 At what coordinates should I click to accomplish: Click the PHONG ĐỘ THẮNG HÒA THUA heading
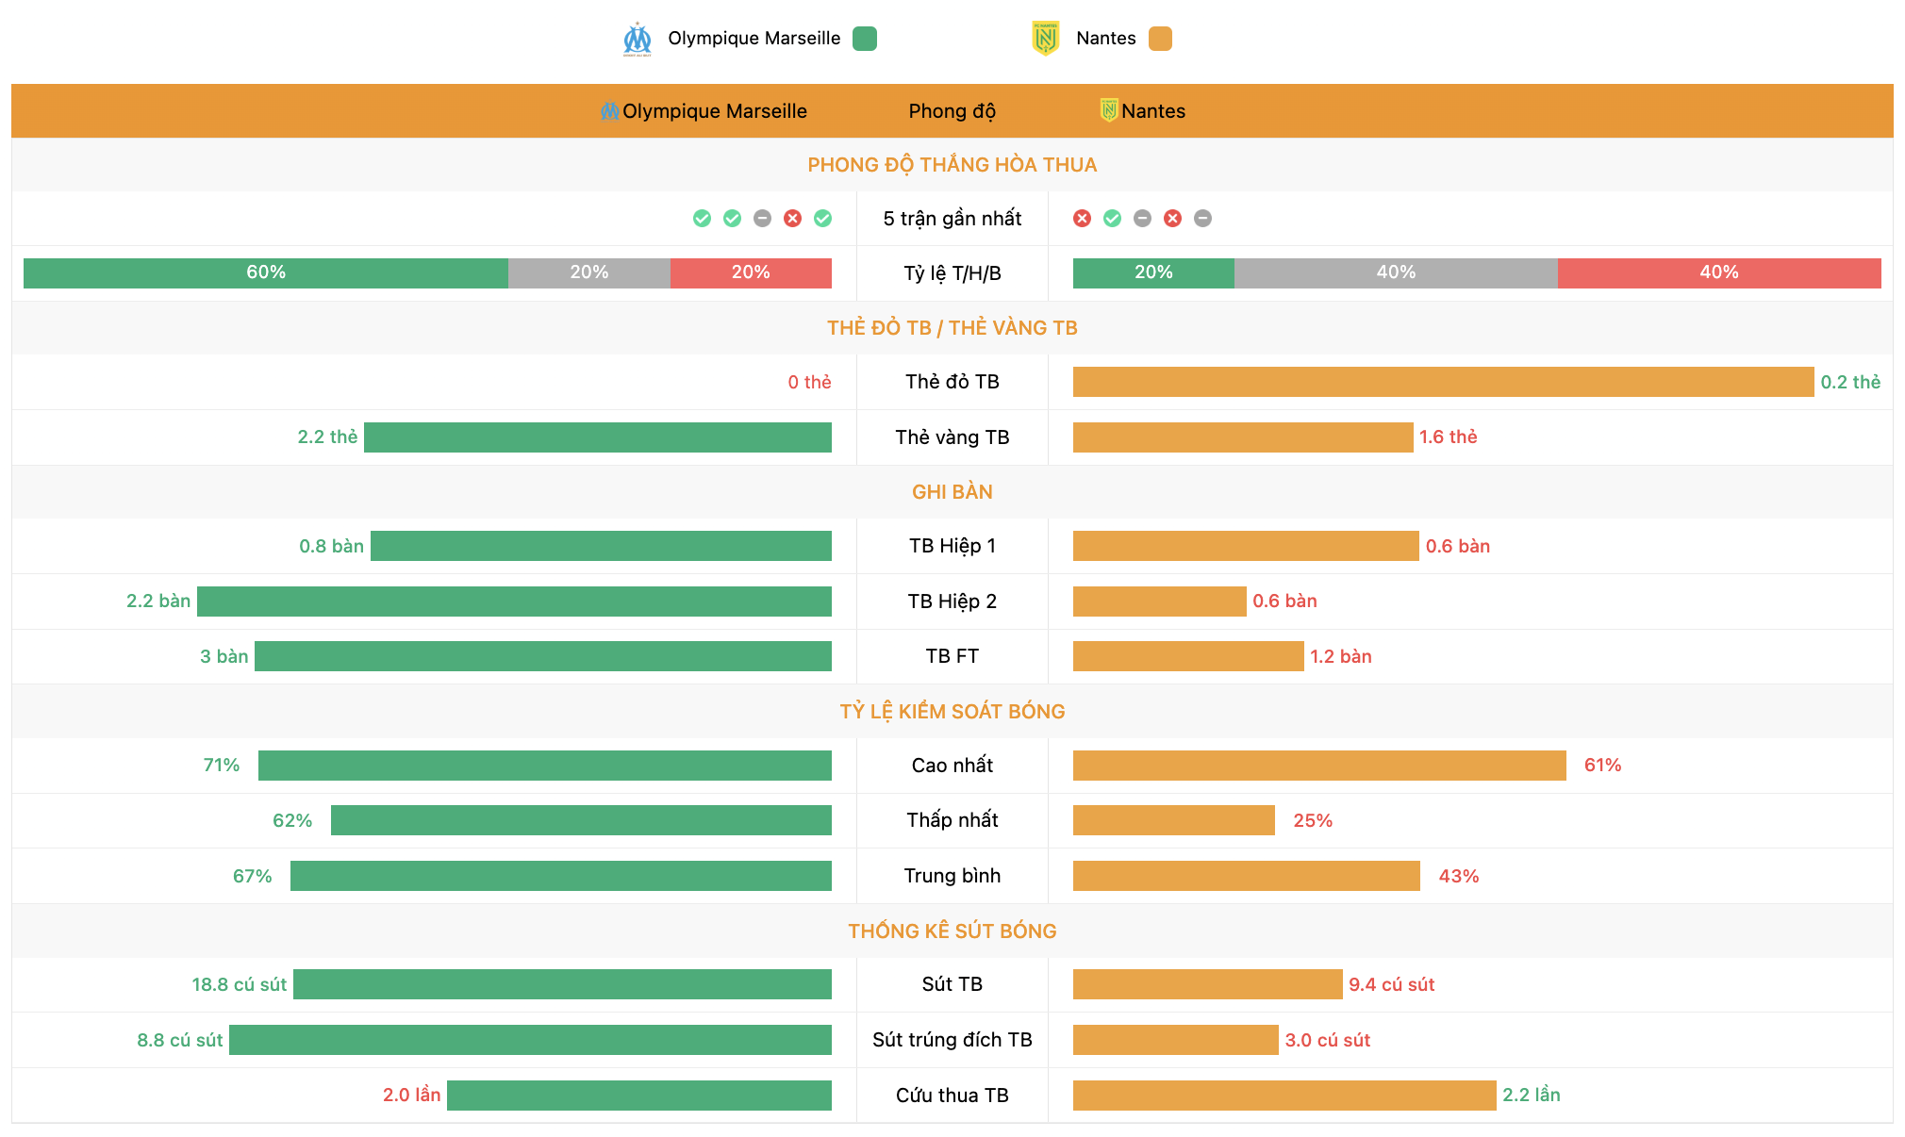point(952,165)
